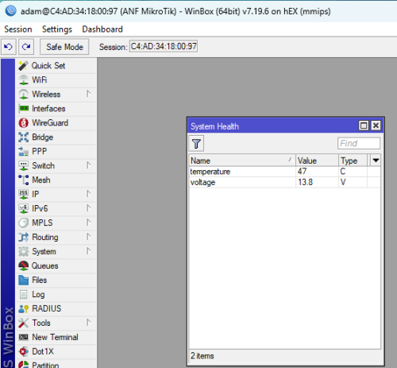Open the Dashboard menu
397x368 pixels.
coord(102,29)
